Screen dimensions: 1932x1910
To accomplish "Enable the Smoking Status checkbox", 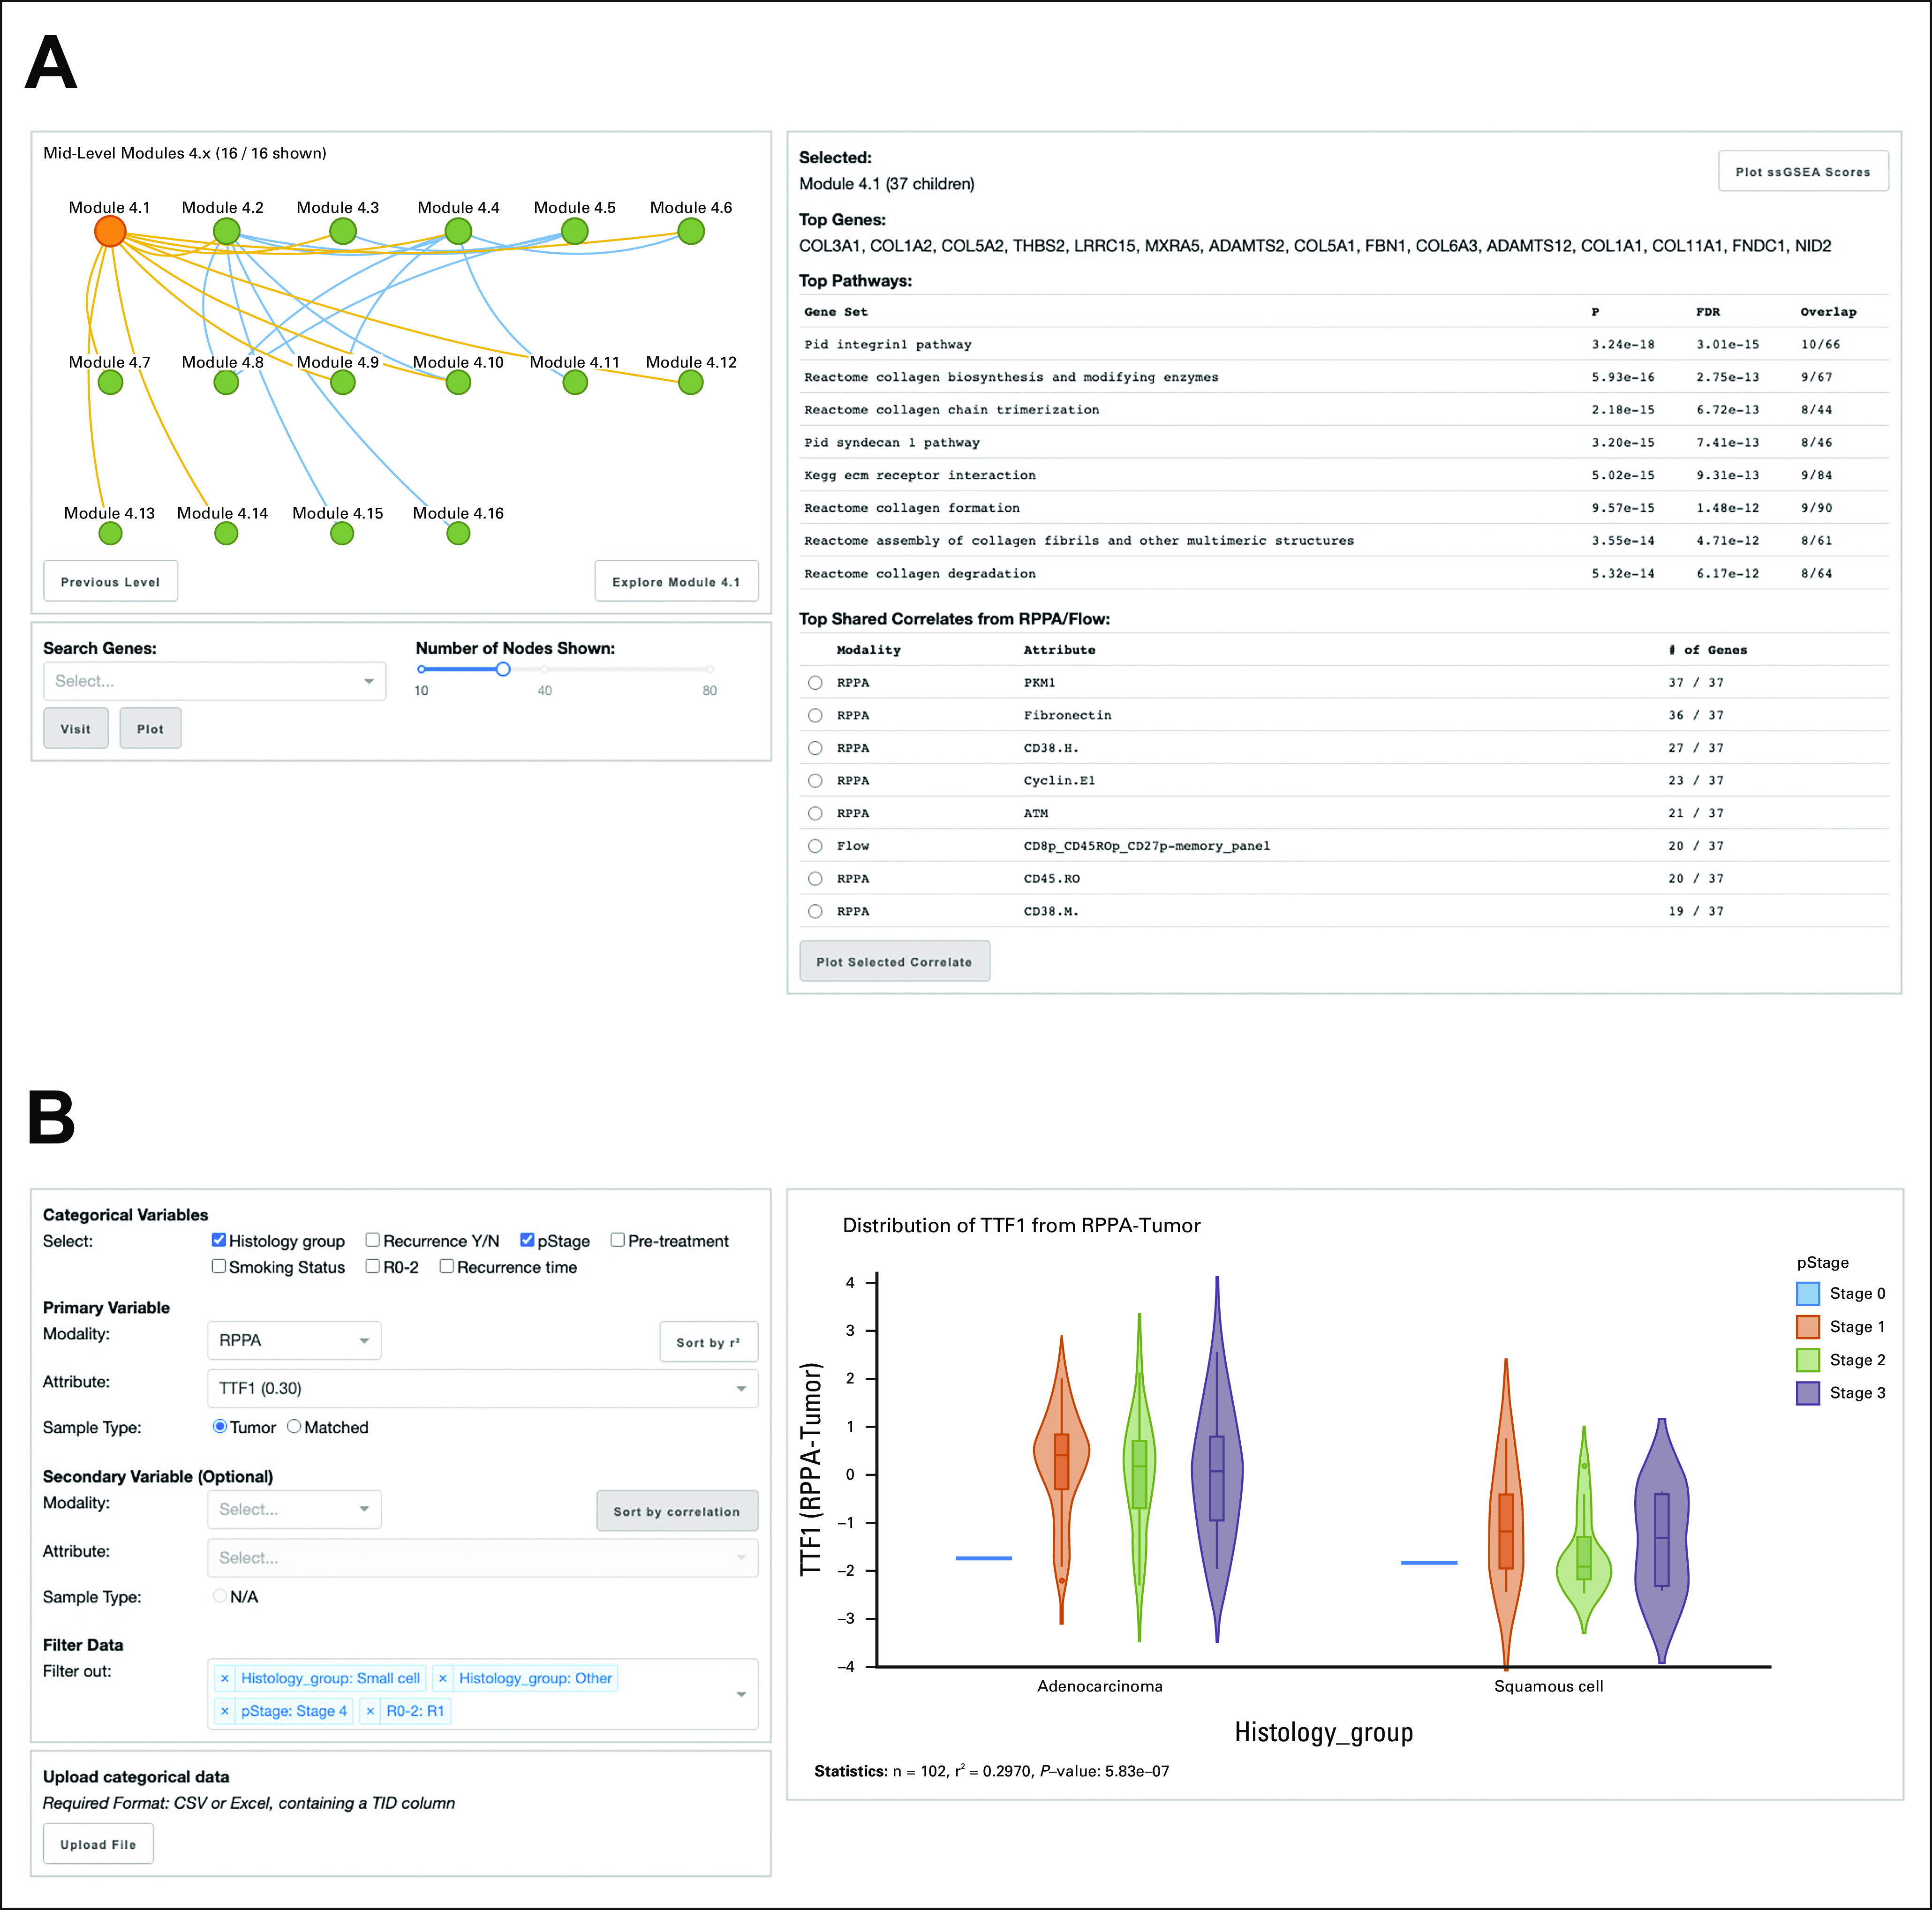I will pos(219,1266).
